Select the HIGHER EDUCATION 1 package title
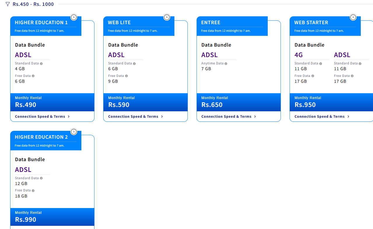This screenshot has width=373, height=229. [x=41, y=22]
